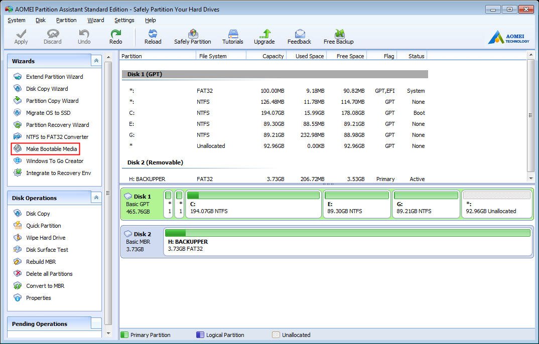This screenshot has height=344, width=539.
Task: Expand the Pending Operations panel
Action: (x=96, y=323)
